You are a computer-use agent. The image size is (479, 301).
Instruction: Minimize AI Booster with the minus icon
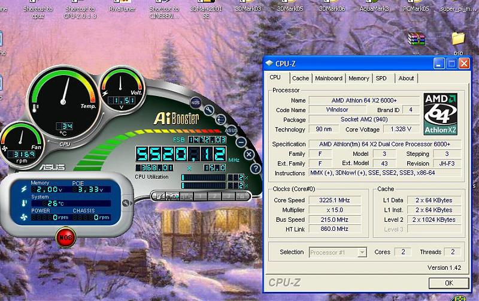(x=241, y=142)
